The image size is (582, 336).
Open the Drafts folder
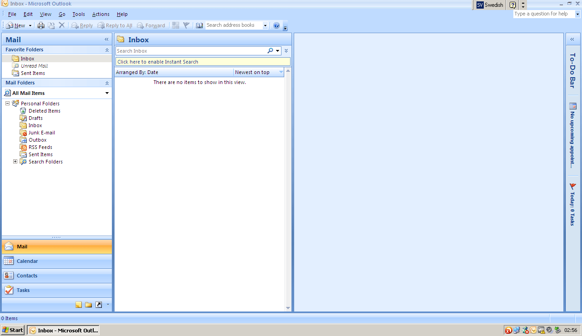click(x=35, y=118)
